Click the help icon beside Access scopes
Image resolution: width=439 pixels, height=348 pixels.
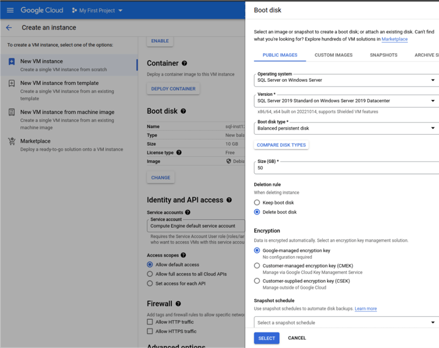coord(183,255)
